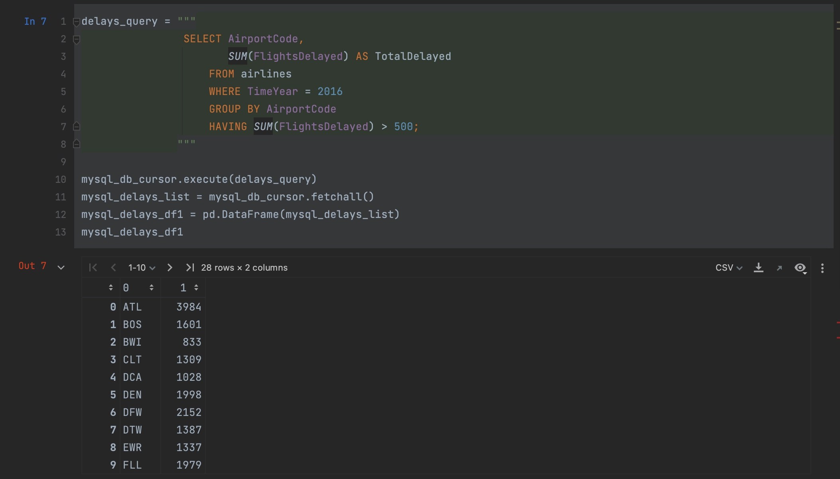Go to the next page of rows
The height and width of the screenshot is (479, 840).
170,267
